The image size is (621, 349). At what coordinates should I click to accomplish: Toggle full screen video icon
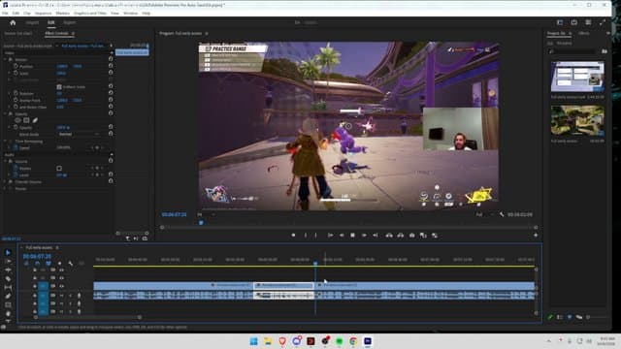pyautogui.click(x=602, y=22)
